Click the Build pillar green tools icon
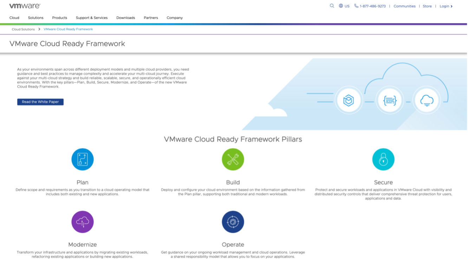Image resolution: width=468 pixels, height=264 pixels. (233, 159)
